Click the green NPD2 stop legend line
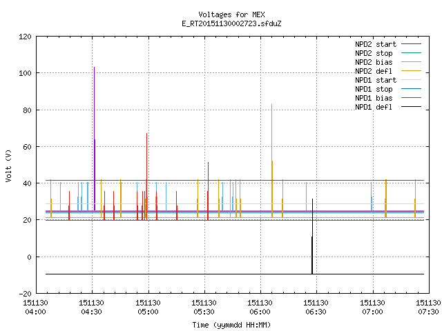 [411, 53]
